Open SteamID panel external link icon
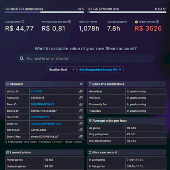 [81, 84]
